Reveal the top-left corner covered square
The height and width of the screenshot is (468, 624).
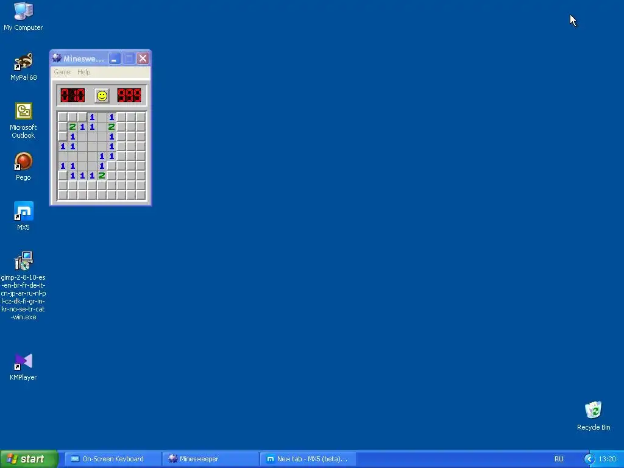[63, 117]
